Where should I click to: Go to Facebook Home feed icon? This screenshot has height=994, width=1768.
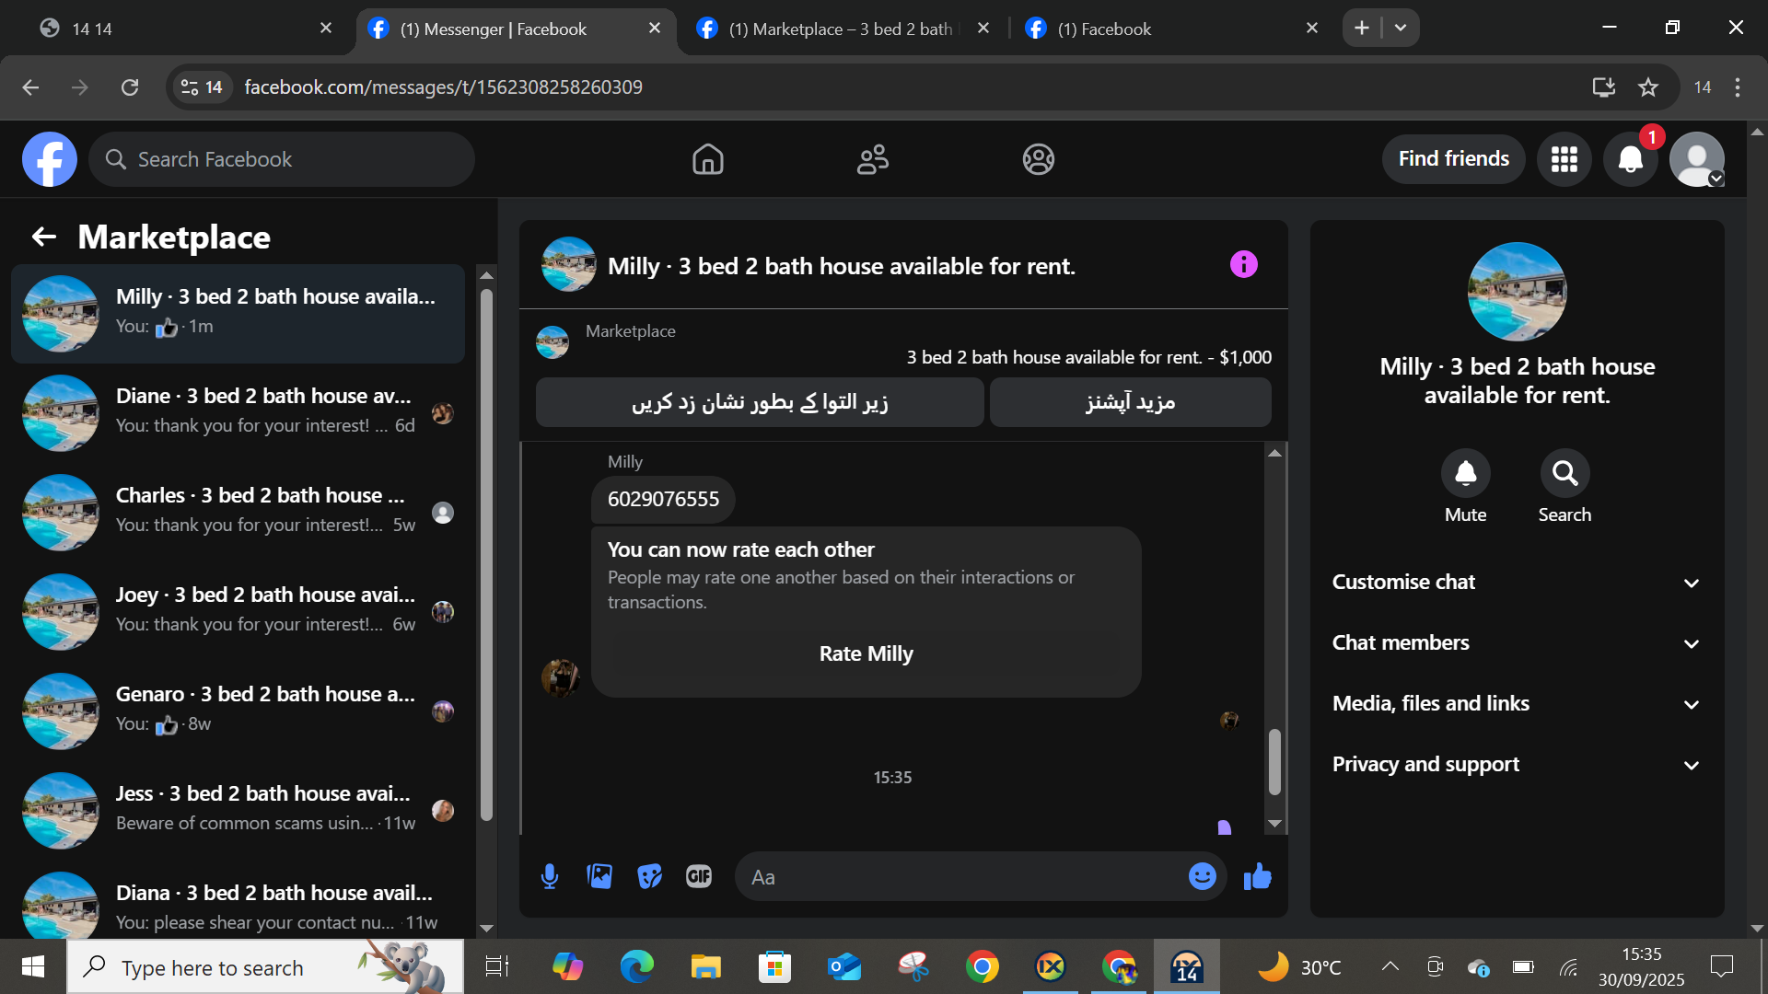(x=708, y=159)
